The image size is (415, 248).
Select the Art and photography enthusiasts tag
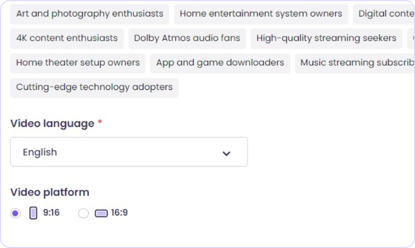point(90,14)
